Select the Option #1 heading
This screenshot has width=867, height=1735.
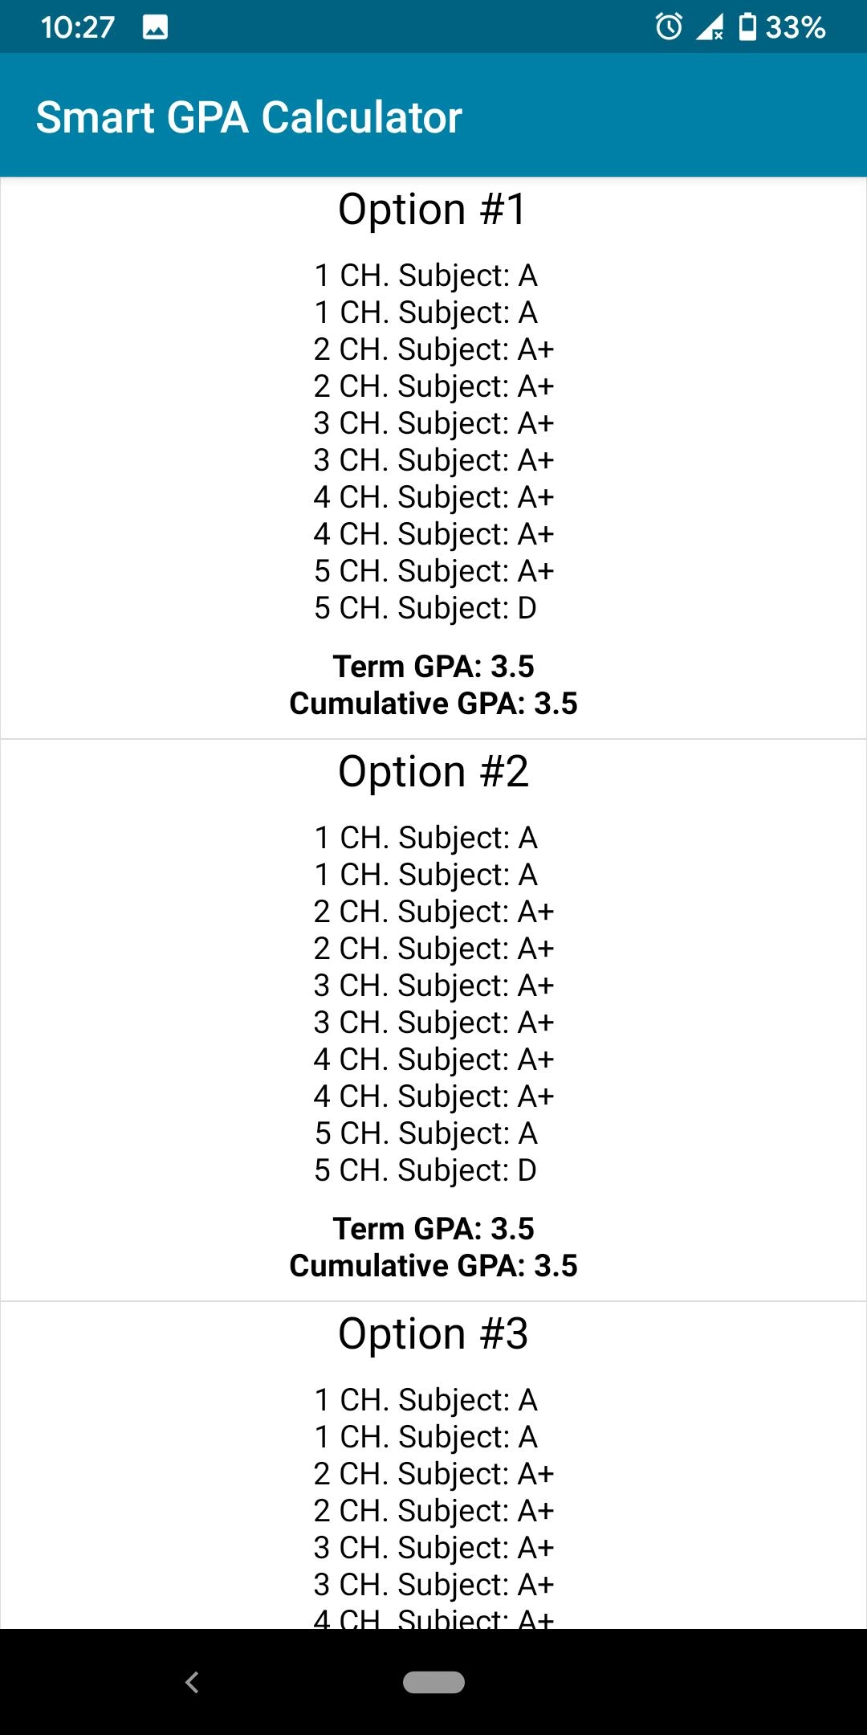[x=433, y=210]
